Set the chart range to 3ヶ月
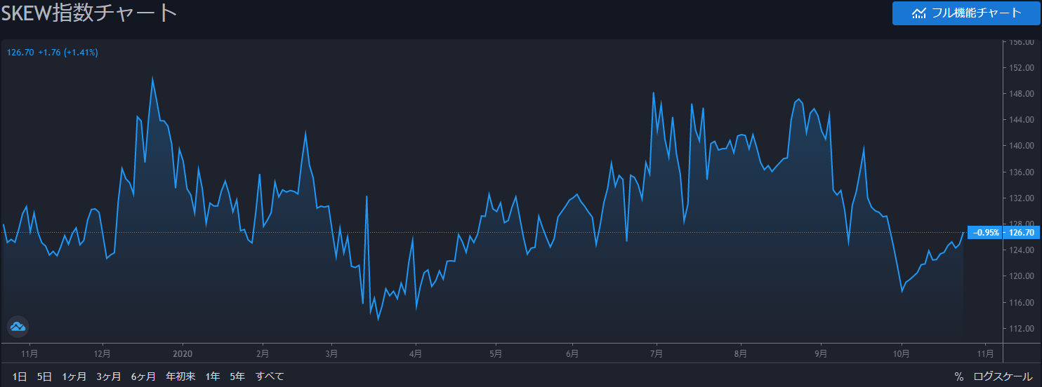Screen dimensions: 1042x387 (109, 376)
